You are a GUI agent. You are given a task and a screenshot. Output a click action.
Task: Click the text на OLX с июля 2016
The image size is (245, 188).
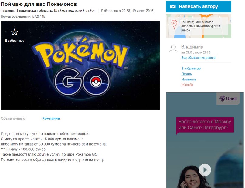click(196, 52)
